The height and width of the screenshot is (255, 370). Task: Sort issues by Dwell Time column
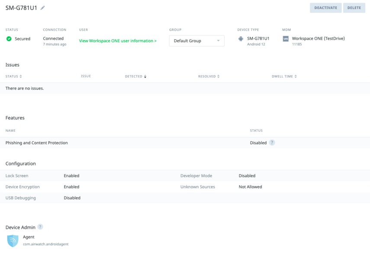pos(284,76)
